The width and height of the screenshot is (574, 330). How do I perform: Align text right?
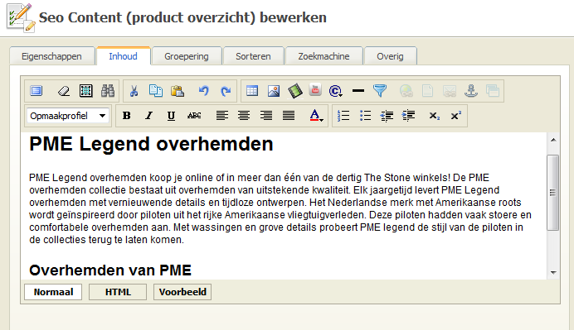point(266,116)
